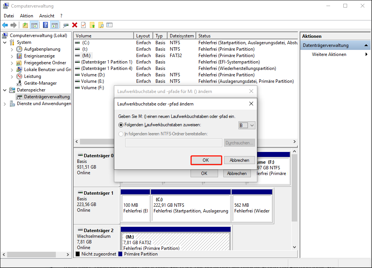
Task: Click Abbrechen in the front dialog
Action: click(239, 160)
